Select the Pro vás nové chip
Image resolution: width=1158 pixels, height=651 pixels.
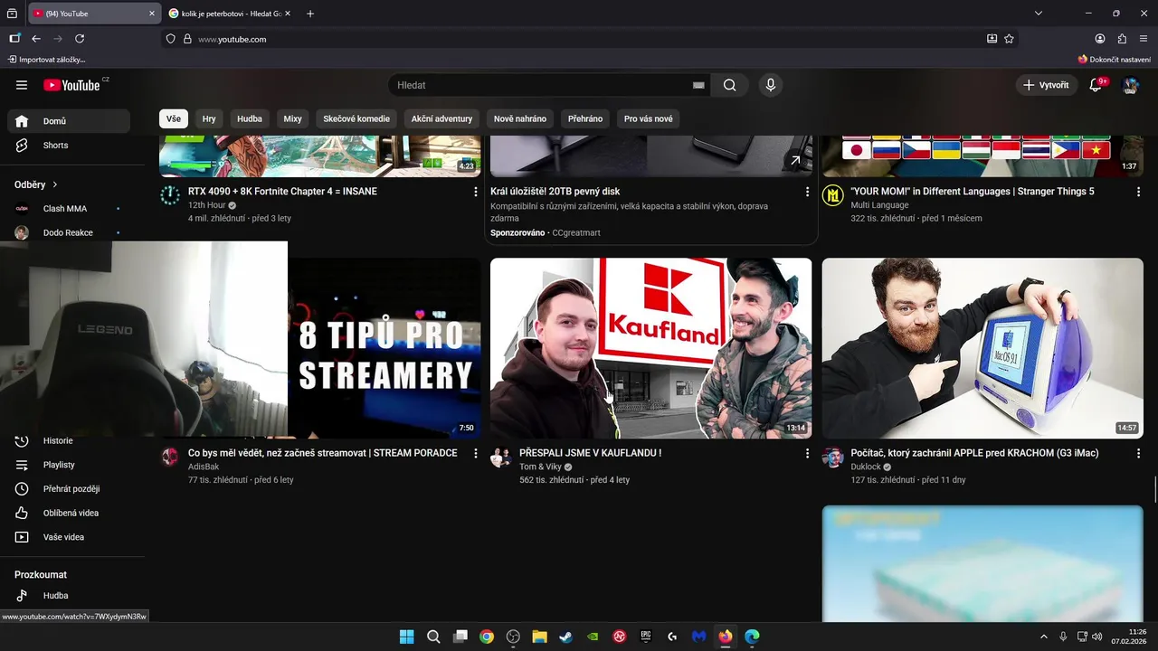point(649,118)
